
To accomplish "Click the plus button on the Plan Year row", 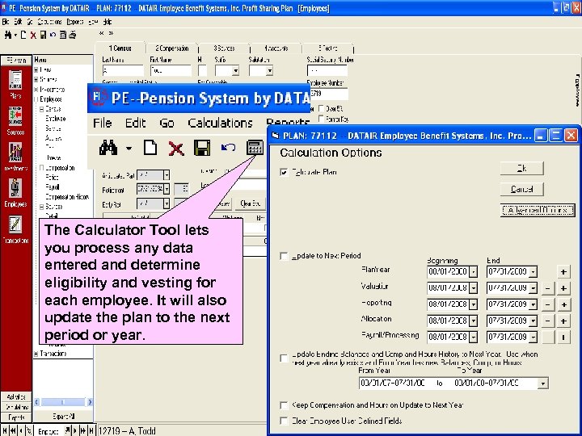I will 563,271.
